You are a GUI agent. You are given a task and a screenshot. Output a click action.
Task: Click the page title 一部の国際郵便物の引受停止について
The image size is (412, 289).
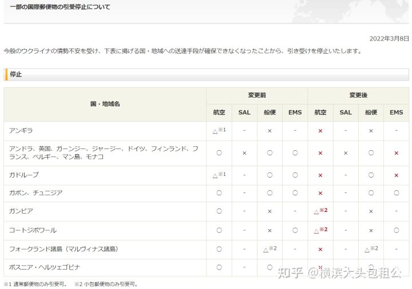(60, 7)
